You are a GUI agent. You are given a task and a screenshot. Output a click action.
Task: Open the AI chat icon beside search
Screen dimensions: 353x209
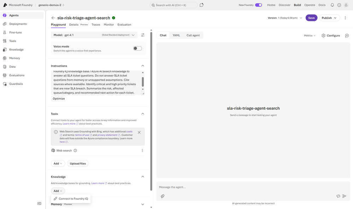pos(201,5)
